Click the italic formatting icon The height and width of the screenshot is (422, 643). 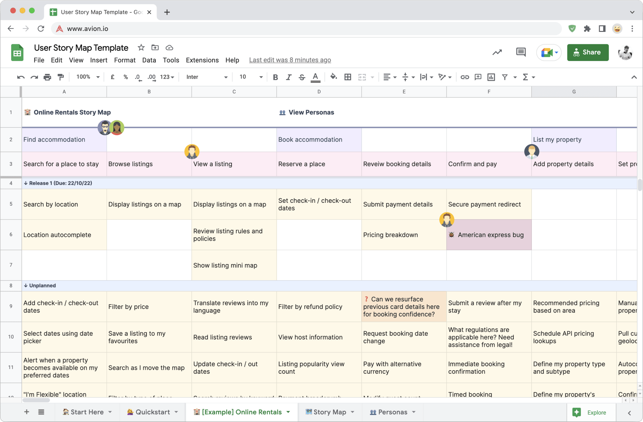(x=288, y=77)
